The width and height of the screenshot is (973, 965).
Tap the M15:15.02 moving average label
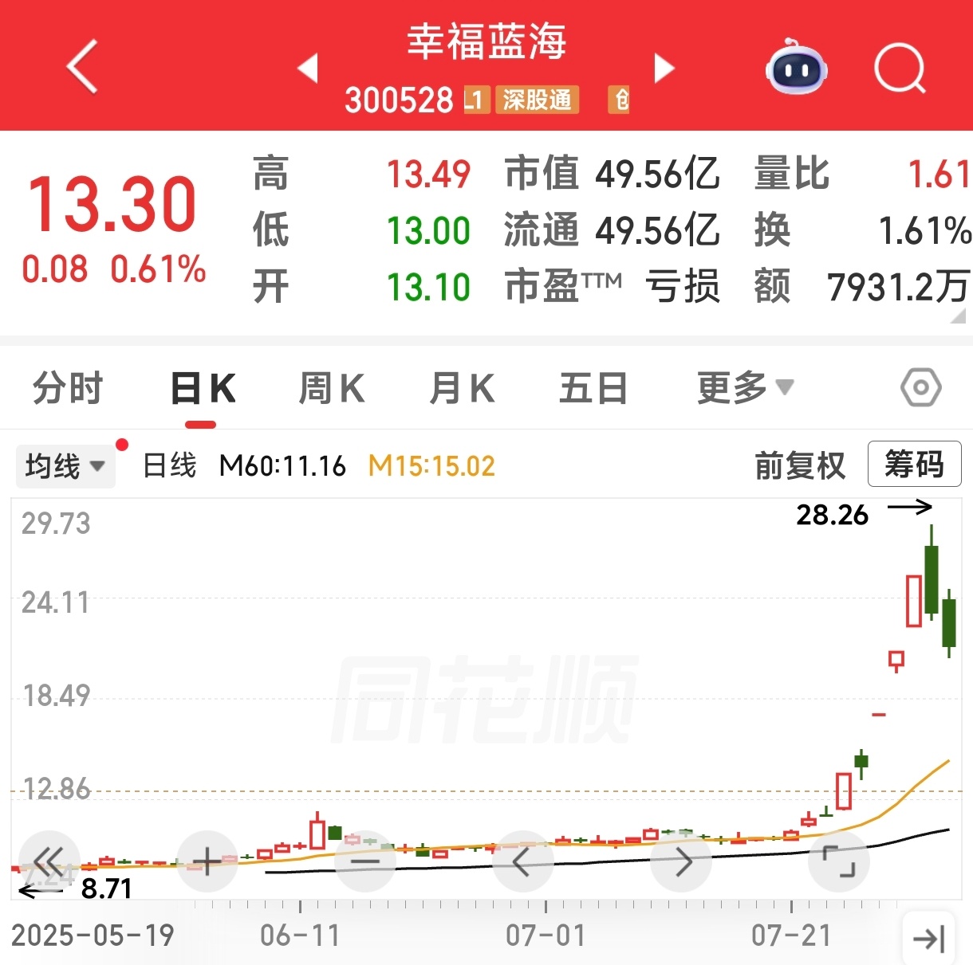click(x=431, y=465)
